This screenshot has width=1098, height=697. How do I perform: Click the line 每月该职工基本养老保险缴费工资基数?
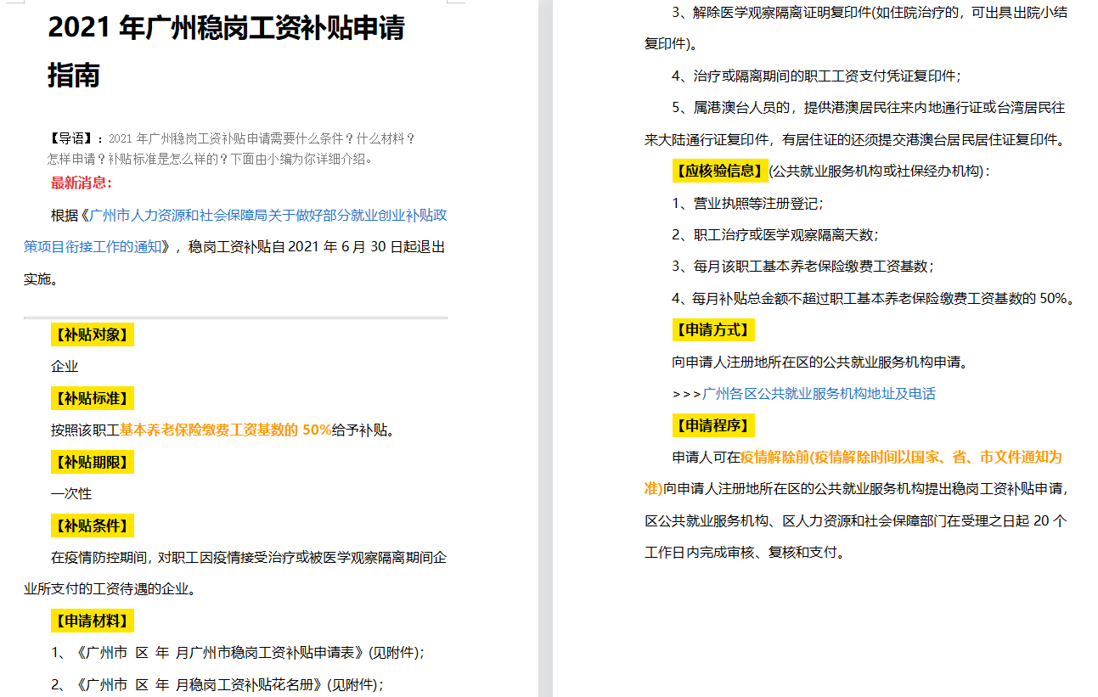(x=802, y=267)
